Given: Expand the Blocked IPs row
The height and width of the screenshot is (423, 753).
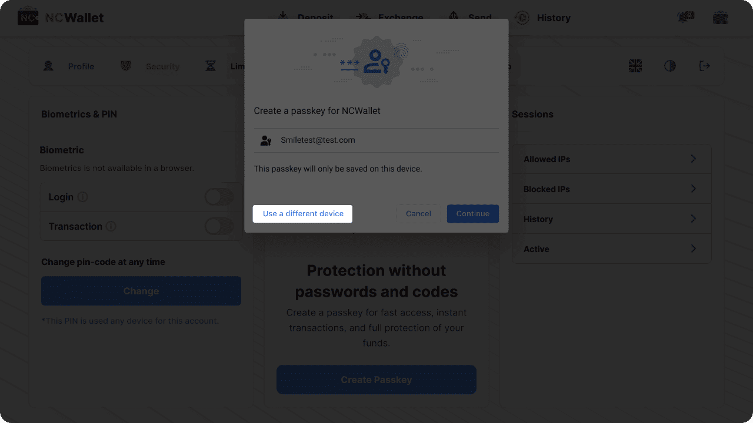Looking at the screenshot, I should pos(693,189).
